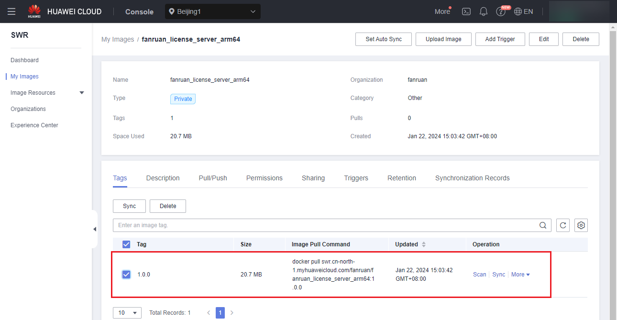Click the Scan link for tag 1.0.0
This screenshot has width=617, height=320.
click(479, 275)
